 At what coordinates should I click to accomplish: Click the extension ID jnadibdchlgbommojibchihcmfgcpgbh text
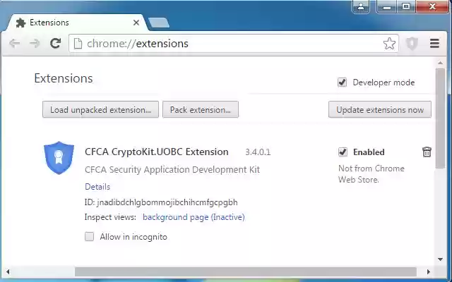(x=167, y=202)
